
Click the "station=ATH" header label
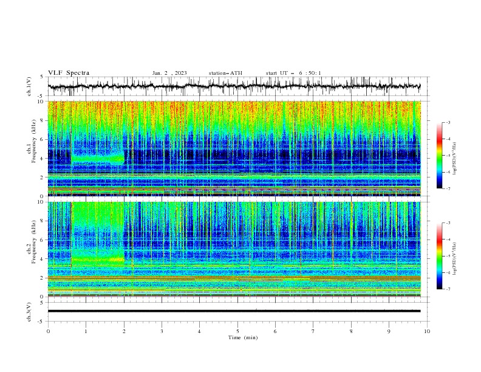click(225, 73)
